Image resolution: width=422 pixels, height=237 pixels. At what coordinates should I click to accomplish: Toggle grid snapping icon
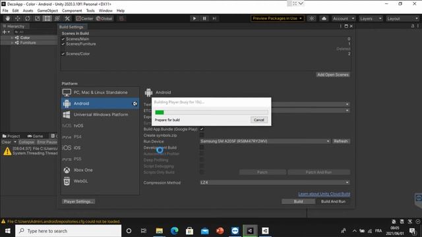(121, 18)
